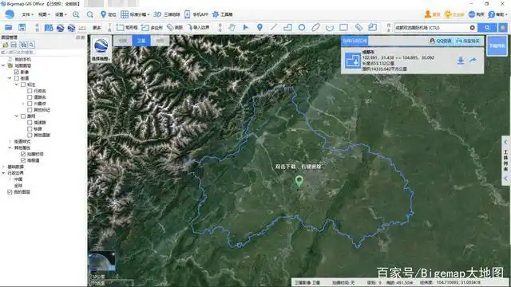This screenshot has height=287, width=511.
Task: Collapse the 地图 tree node arrow
Action: [10, 78]
